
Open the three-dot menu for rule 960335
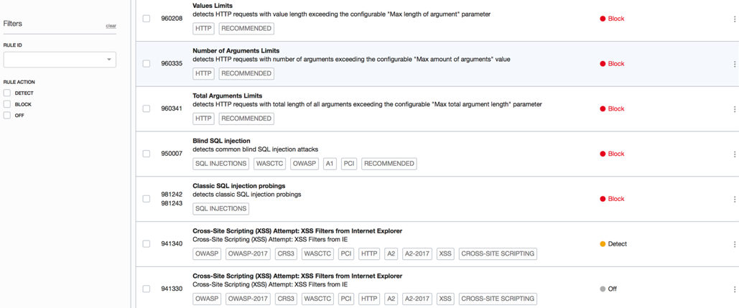click(734, 64)
